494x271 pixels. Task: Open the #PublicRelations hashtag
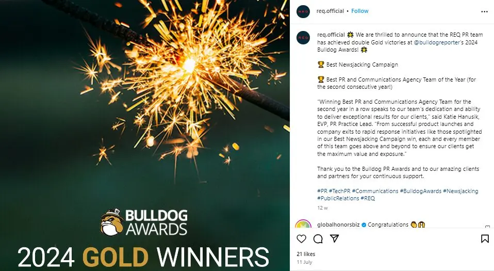point(338,198)
